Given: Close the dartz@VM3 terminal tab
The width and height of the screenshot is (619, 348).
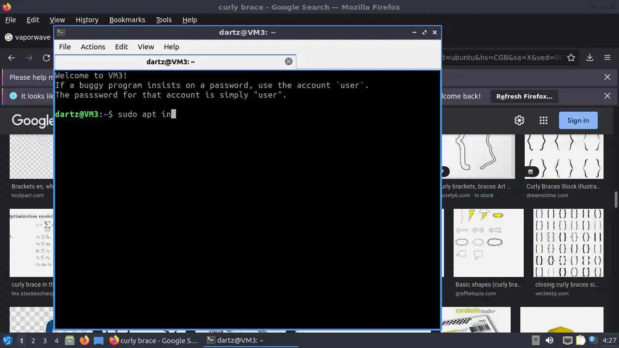Looking at the screenshot, I should [x=289, y=61].
